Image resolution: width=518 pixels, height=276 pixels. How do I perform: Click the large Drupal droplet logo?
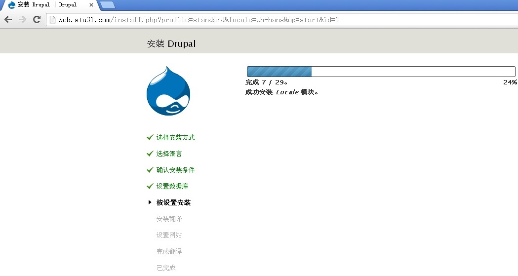click(168, 91)
